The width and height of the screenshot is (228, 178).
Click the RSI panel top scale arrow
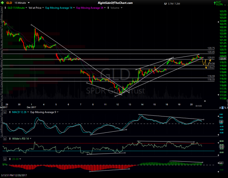[218, 143]
